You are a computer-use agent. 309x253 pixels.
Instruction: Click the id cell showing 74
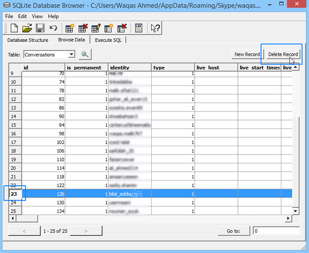click(44, 82)
